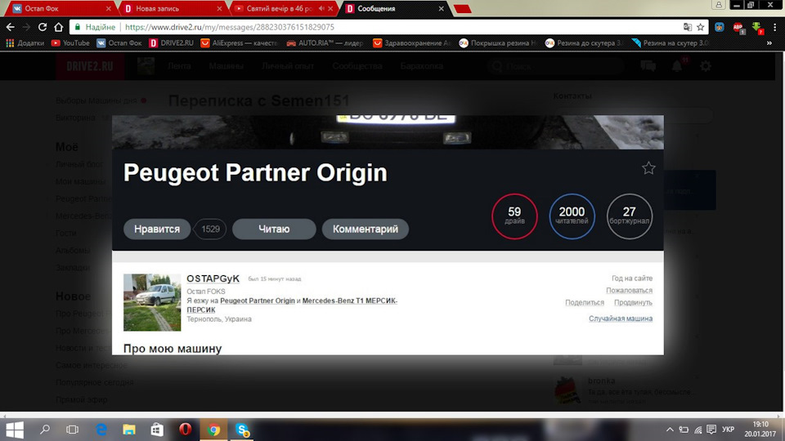Open the 59 драйв circle
The height and width of the screenshot is (441, 785).
pyautogui.click(x=514, y=216)
